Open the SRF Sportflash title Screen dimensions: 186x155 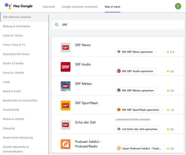coord(87,103)
